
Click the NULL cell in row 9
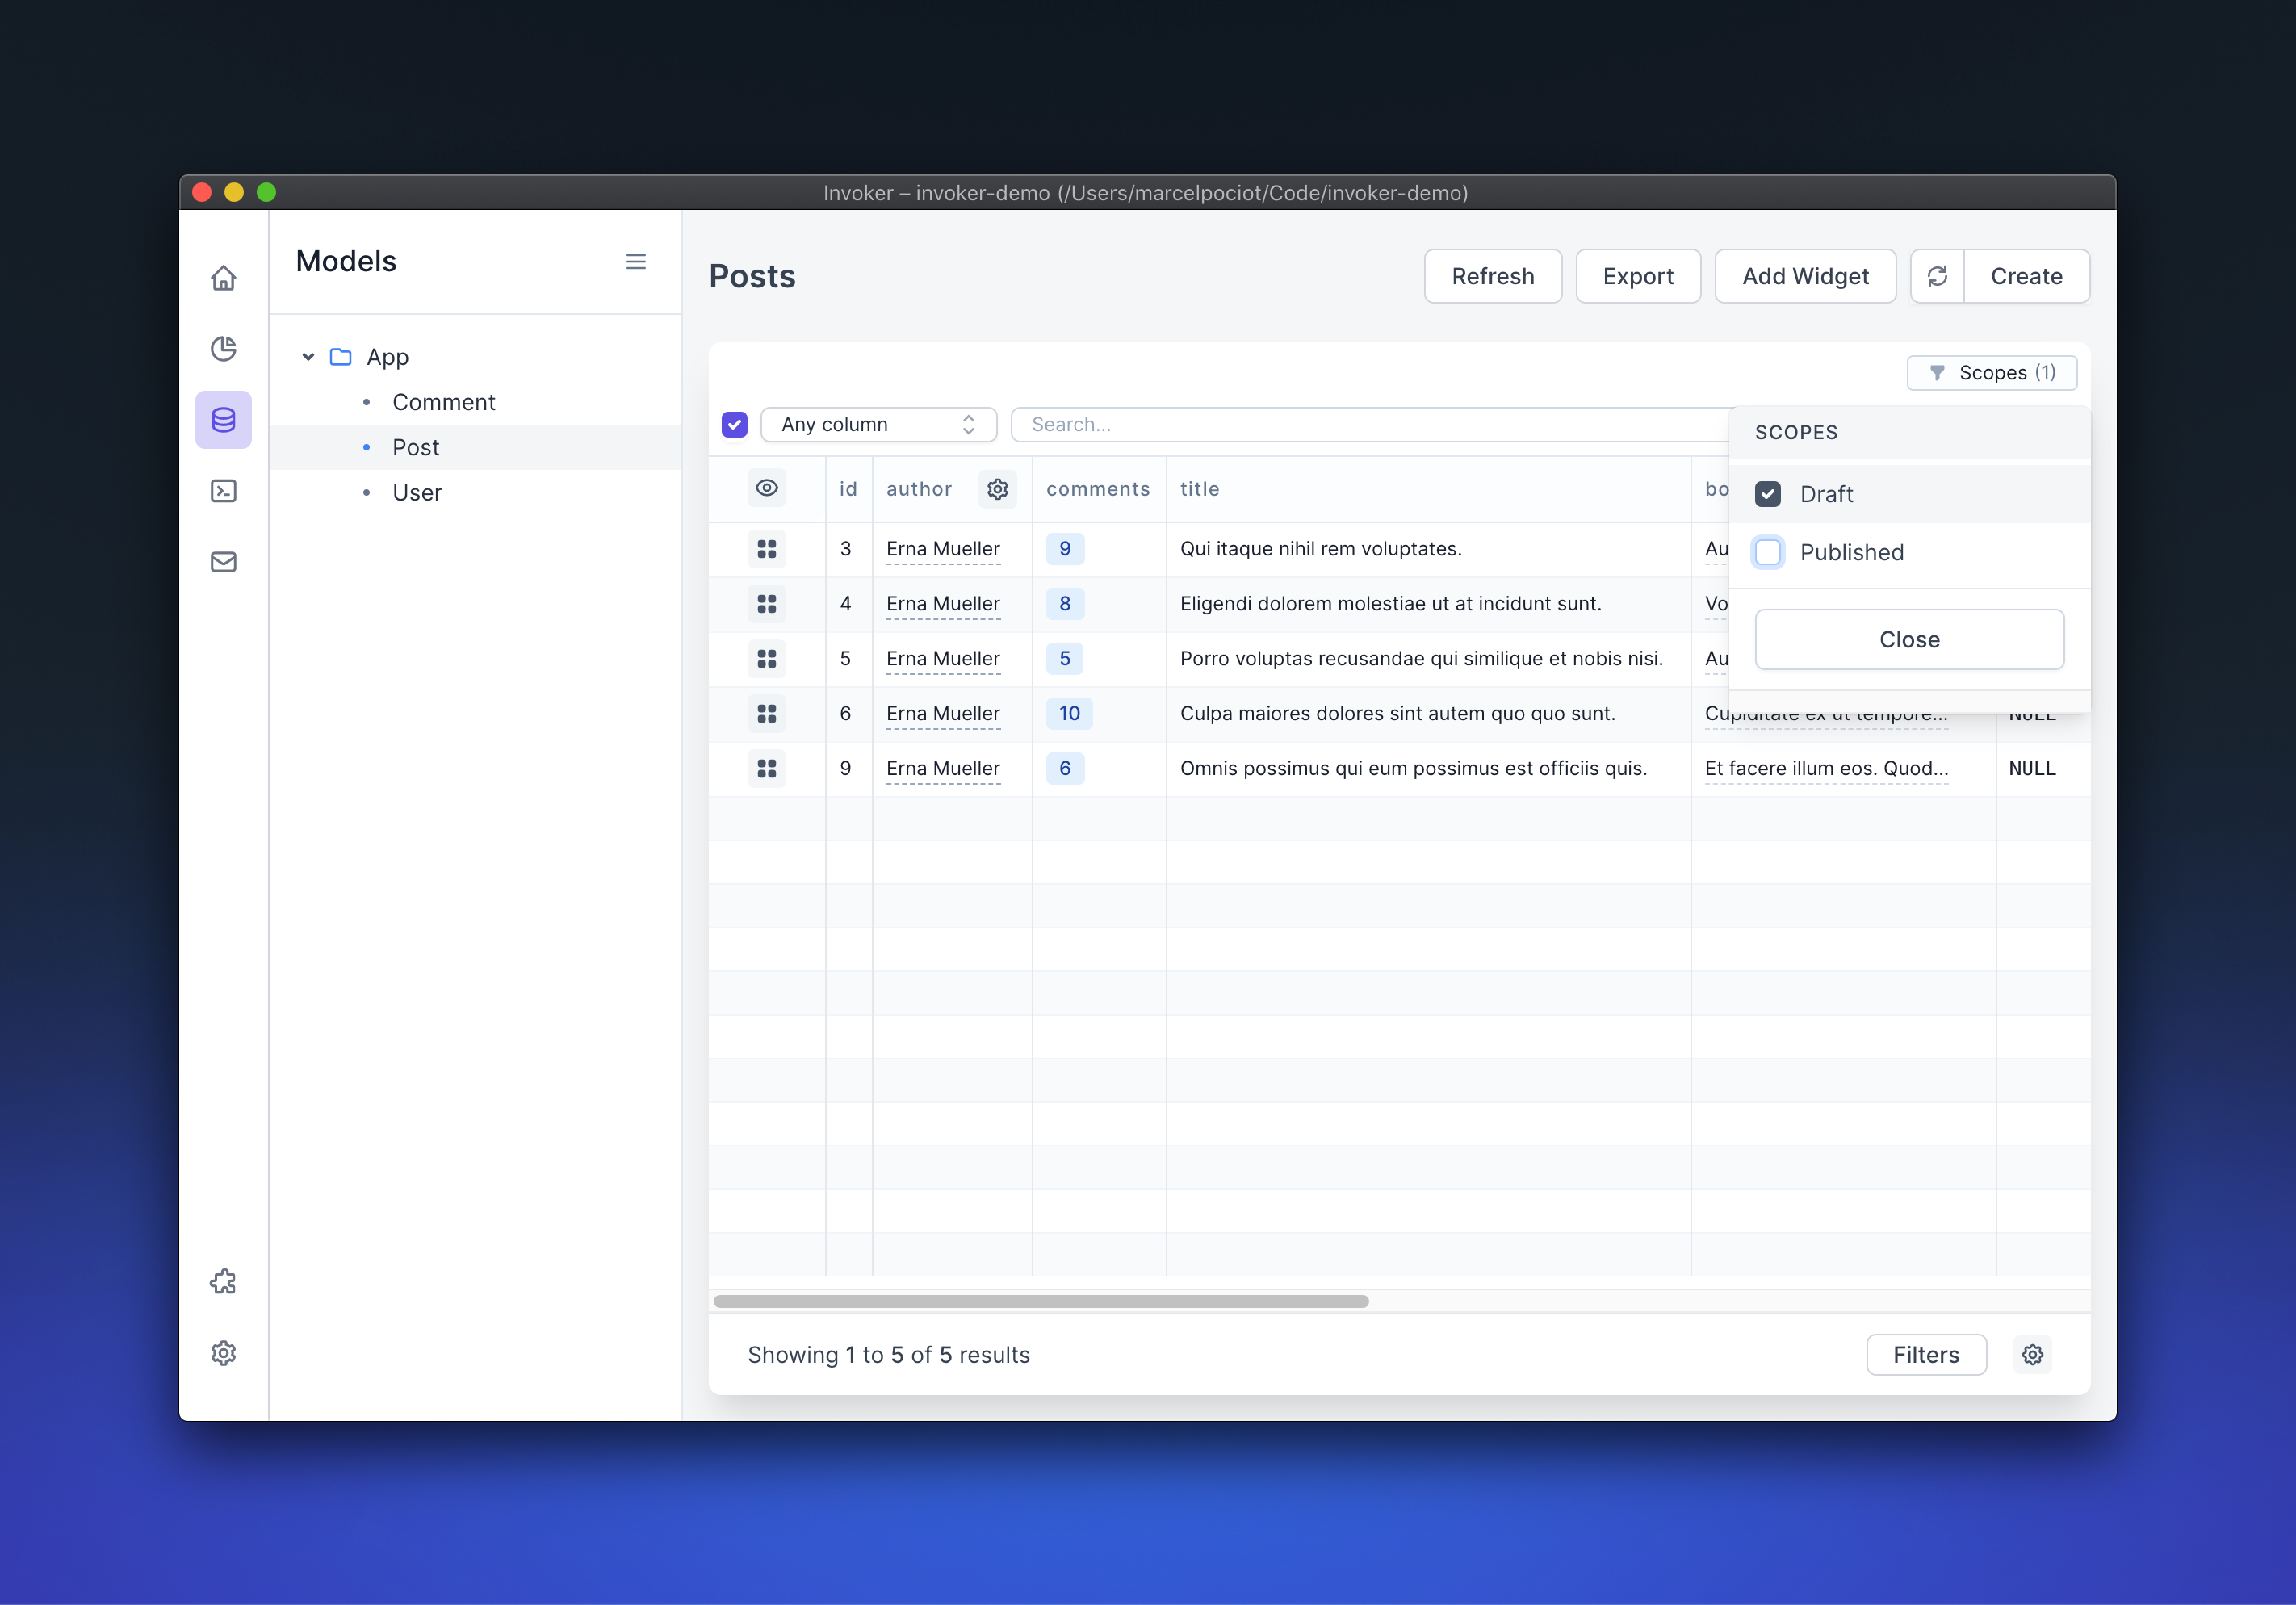point(2032,768)
